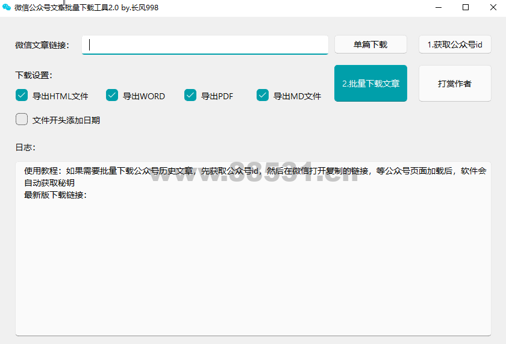Click the 微信文章链接 label

[x=42, y=45]
